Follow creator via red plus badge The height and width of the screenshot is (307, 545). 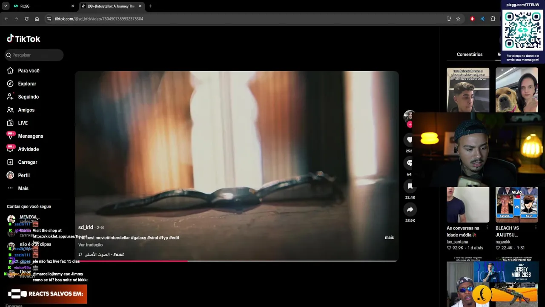pos(409,125)
